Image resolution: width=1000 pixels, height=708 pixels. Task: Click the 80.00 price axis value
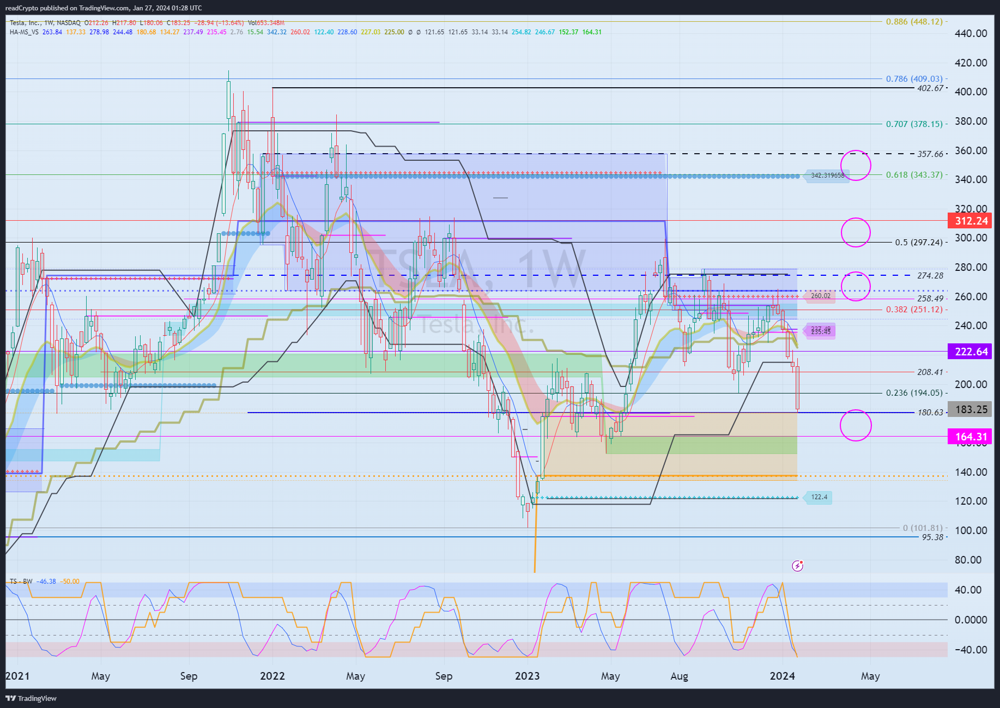(x=968, y=560)
